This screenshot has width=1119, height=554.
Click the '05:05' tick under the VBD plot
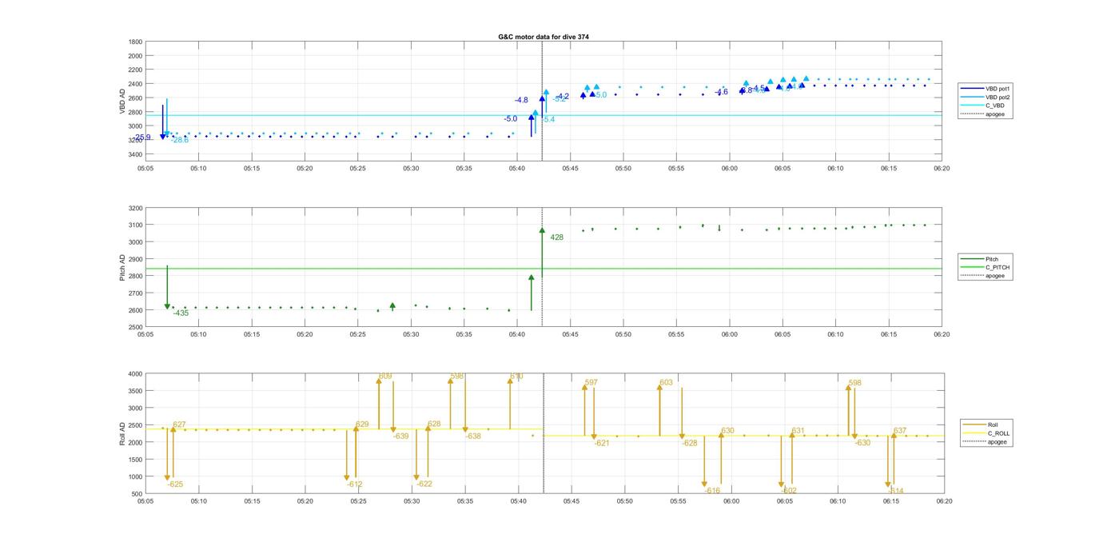[145, 169]
